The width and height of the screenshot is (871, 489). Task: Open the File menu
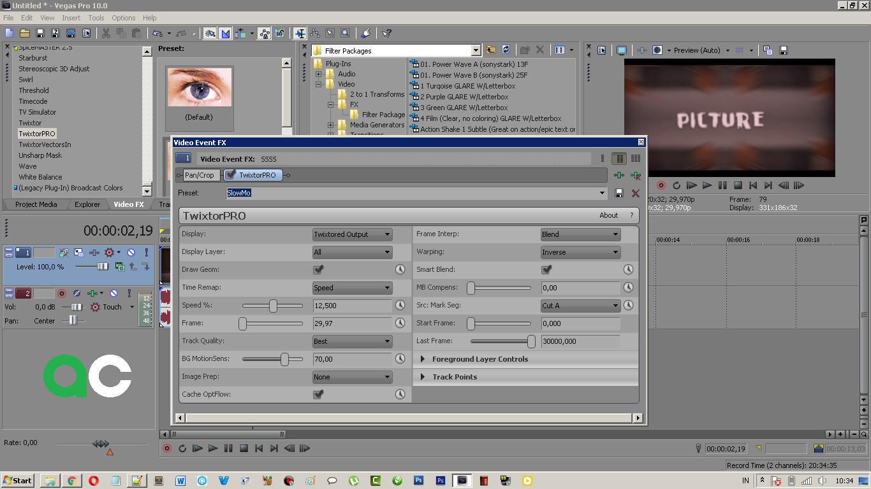tap(8, 18)
